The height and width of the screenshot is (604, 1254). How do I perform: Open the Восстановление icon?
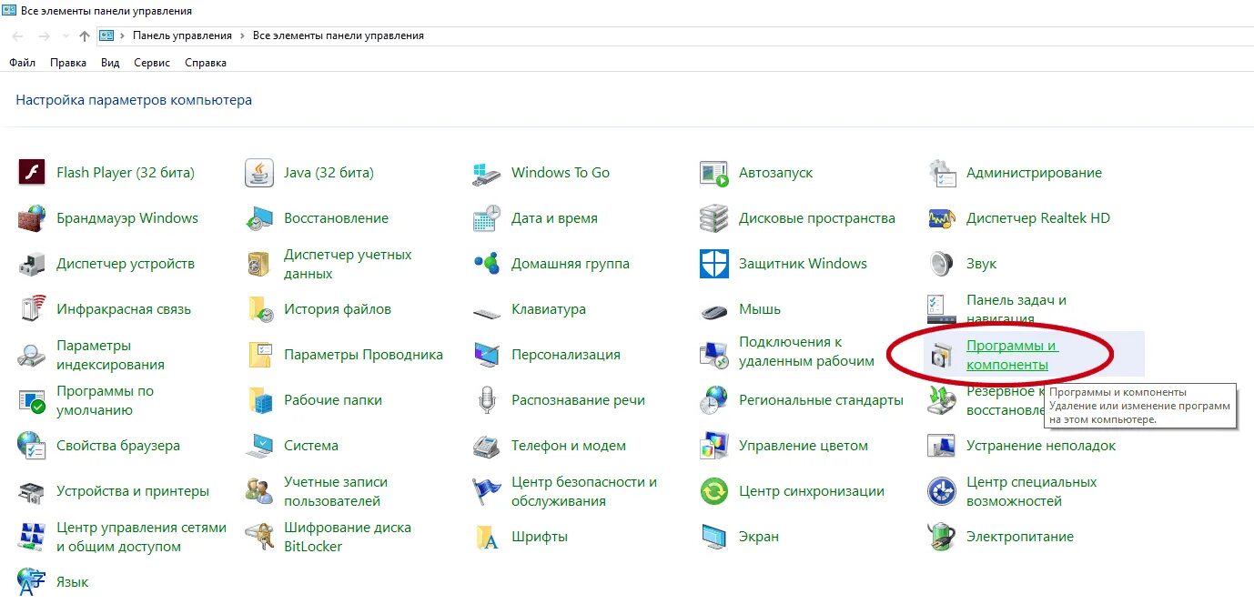[x=259, y=218]
